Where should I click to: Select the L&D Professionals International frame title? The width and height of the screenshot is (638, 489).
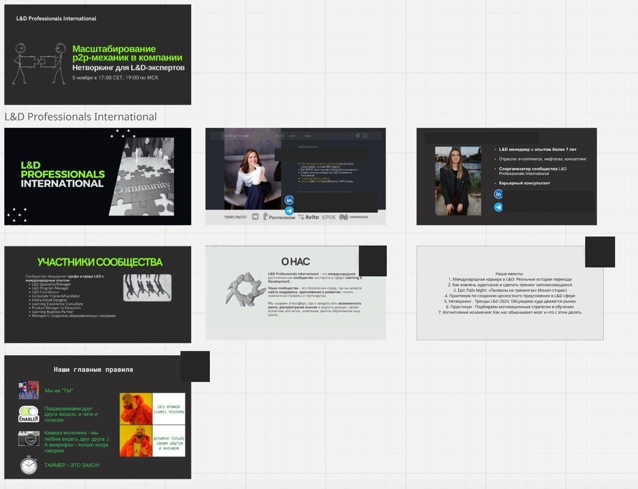[x=81, y=117]
